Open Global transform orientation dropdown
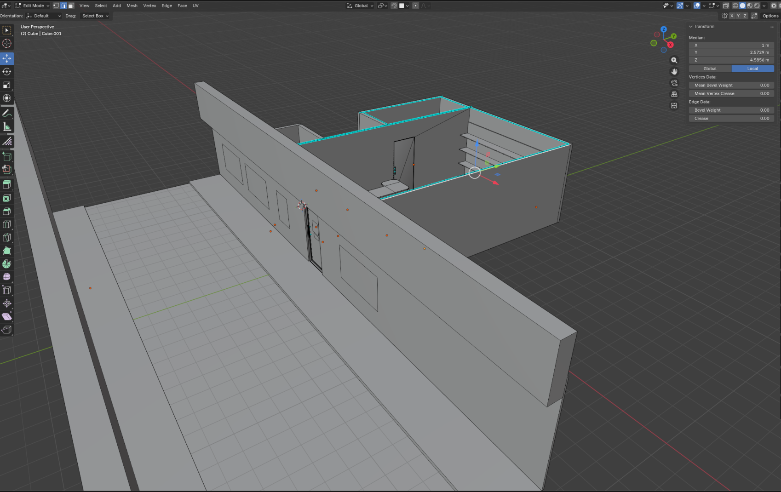The height and width of the screenshot is (492, 781). coord(360,6)
